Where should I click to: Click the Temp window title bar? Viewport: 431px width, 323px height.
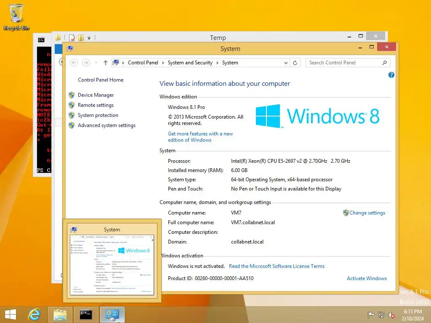click(218, 37)
